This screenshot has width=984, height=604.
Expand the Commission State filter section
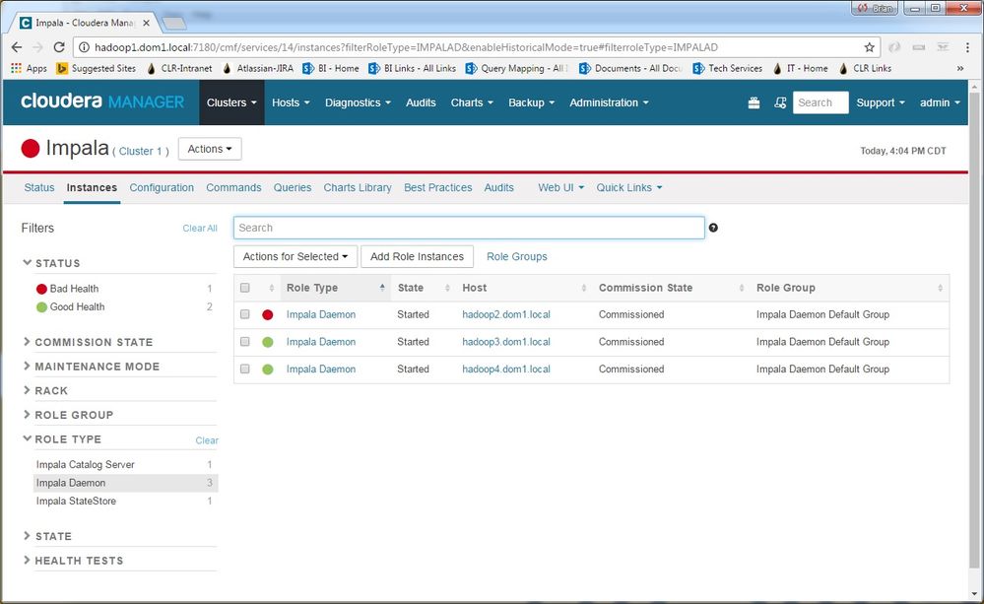[x=94, y=342]
